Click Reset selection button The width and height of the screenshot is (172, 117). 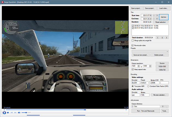tap(161, 22)
